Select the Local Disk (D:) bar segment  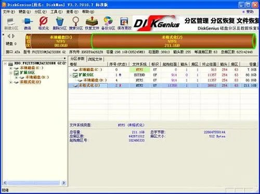pos(61,41)
